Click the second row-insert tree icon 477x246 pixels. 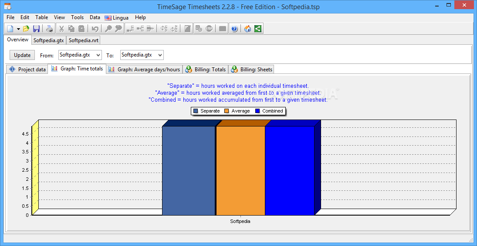pyautogui.click(x=140, y=29)
